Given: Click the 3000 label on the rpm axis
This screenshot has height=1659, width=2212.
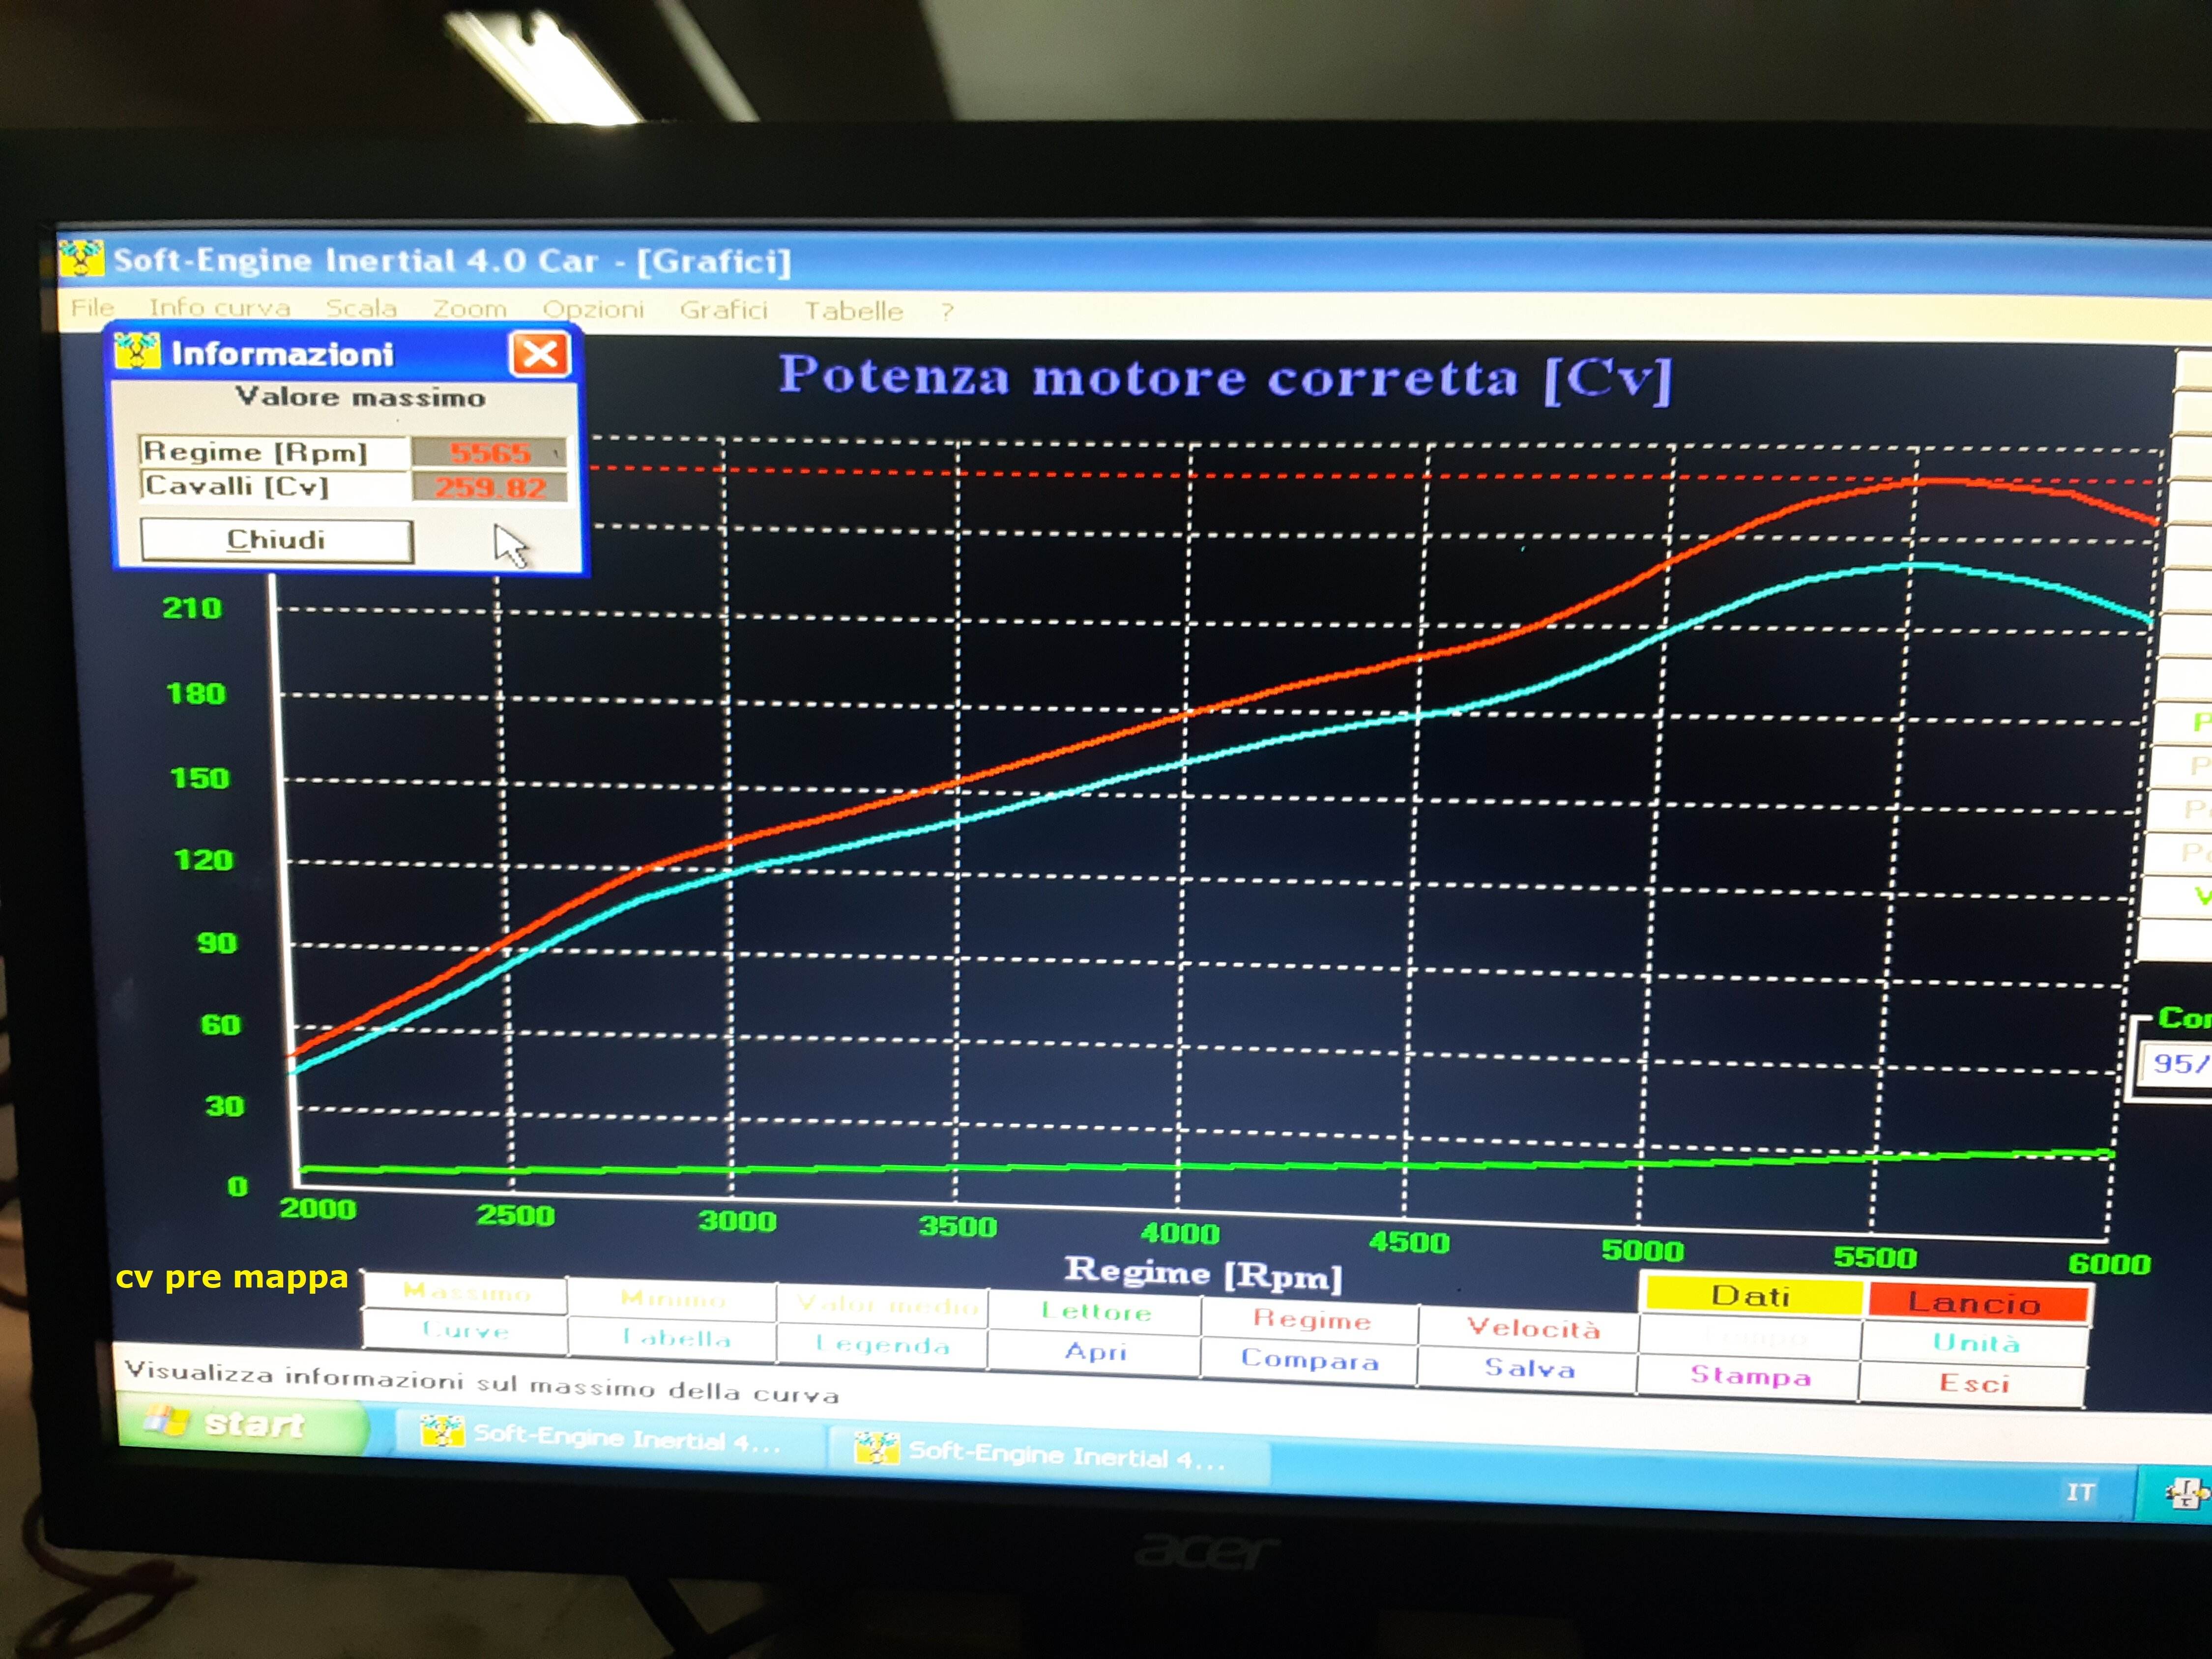Looking at the screenshot, I should pos(737,1221).
